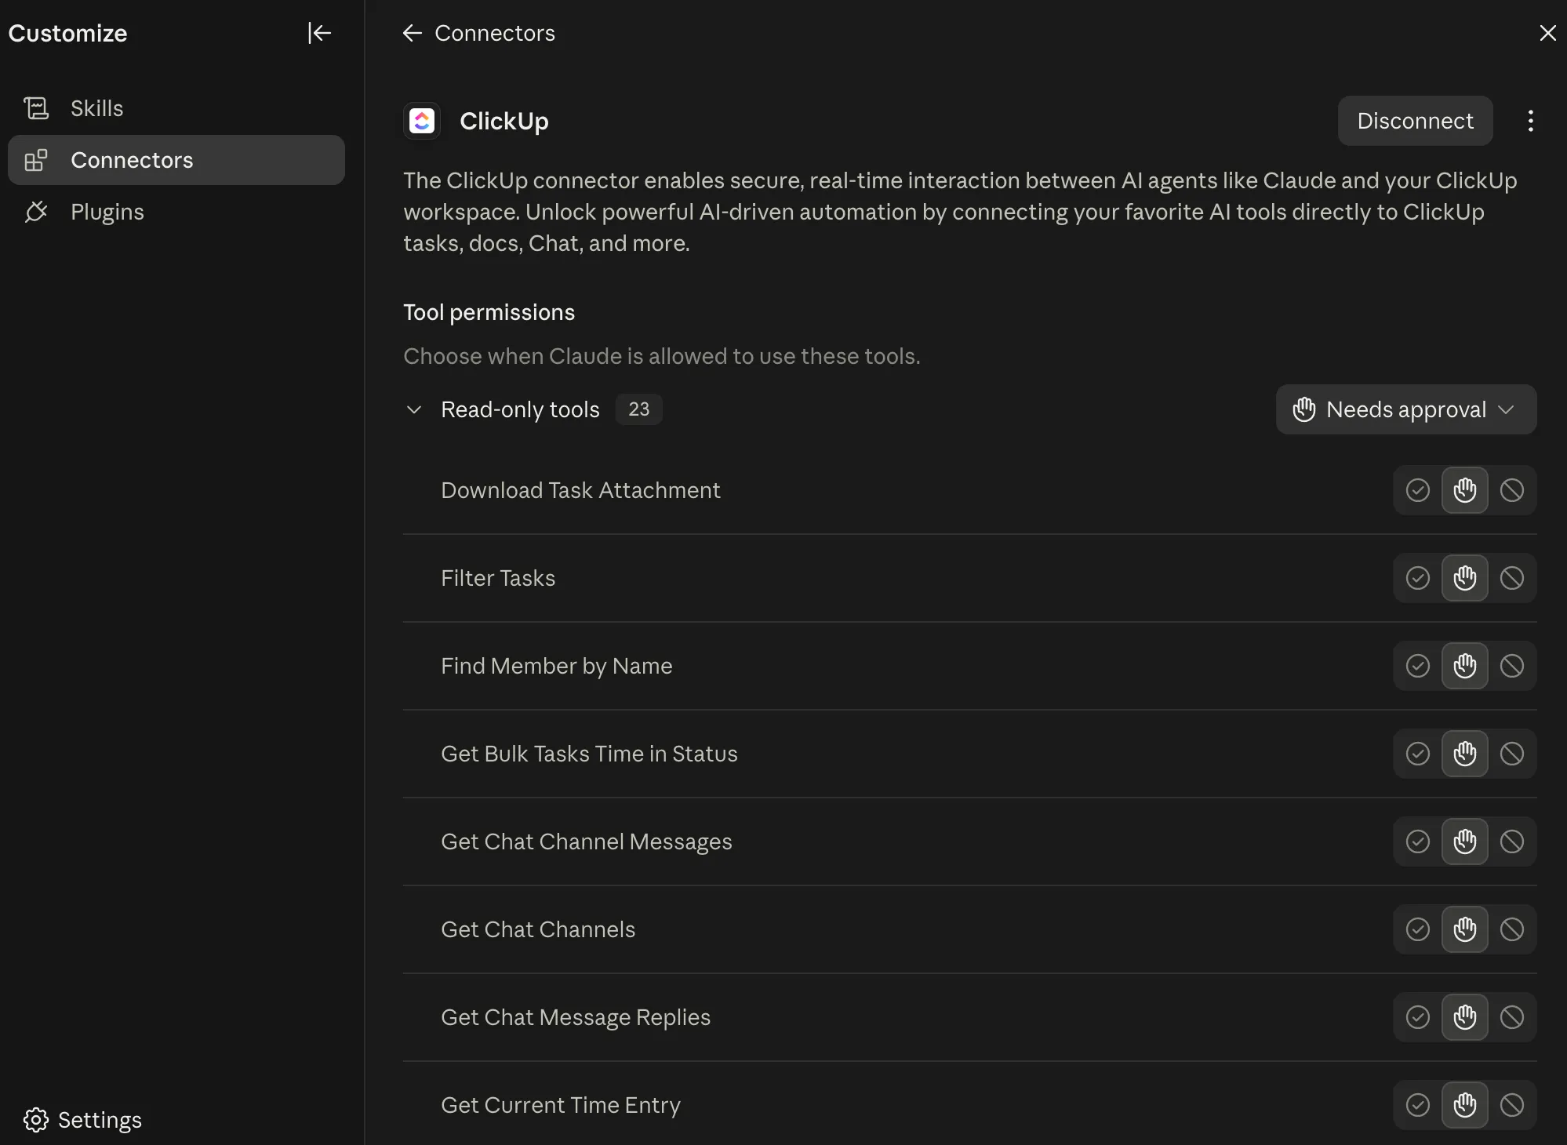
Task: Require approval for Get Bulk Tasks Time in Status
Action: tap(1464, 754)
